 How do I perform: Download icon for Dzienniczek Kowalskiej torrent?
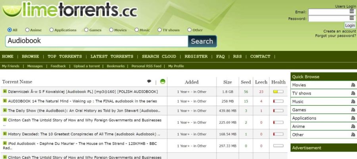5,91
